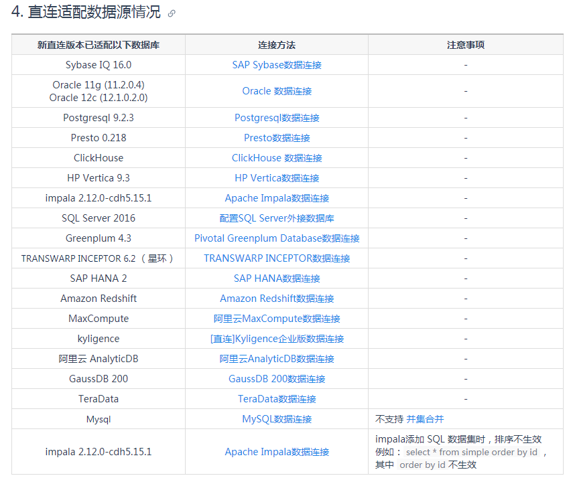Viewport: 571px width, 484px height.
Task: Click the Sybase IQ 16.0 cell
Action: coord(99,65)
